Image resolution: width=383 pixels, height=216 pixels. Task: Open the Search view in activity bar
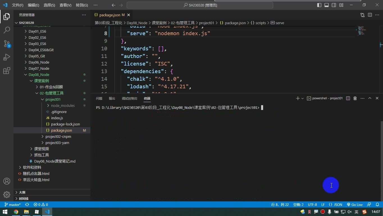point(7,30)
